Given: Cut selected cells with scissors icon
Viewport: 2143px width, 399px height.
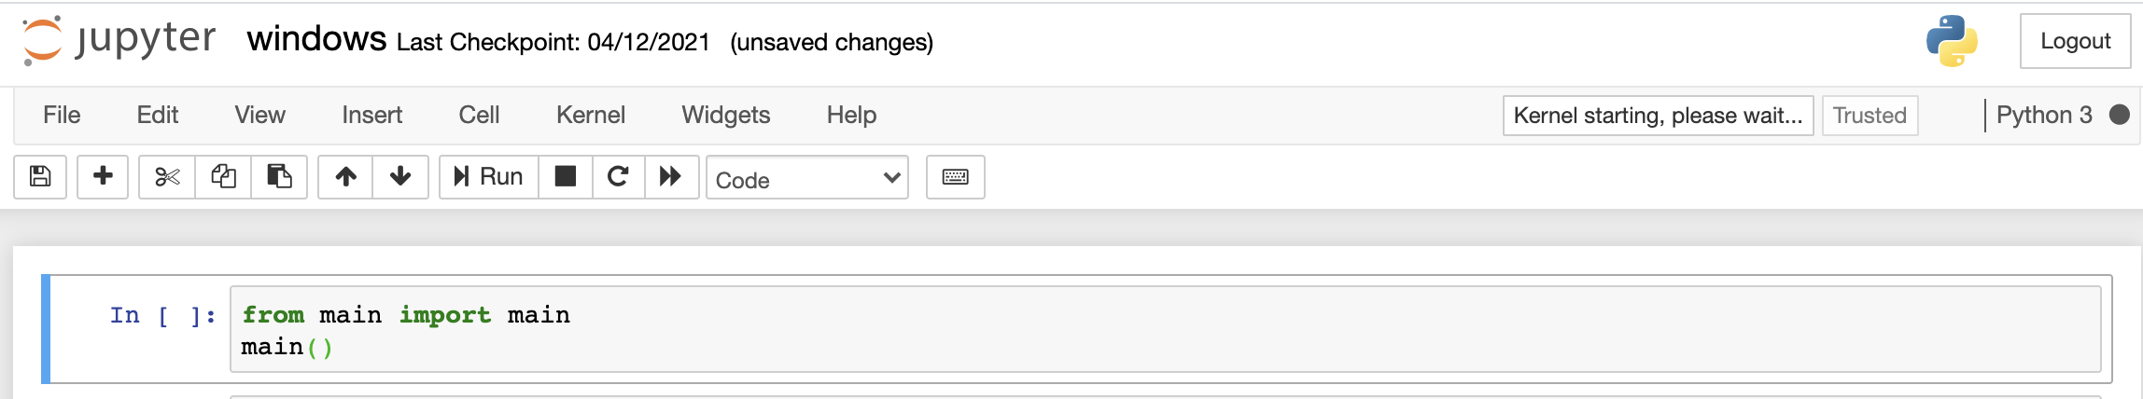Looking at the screenshot, I should point(167,176).
